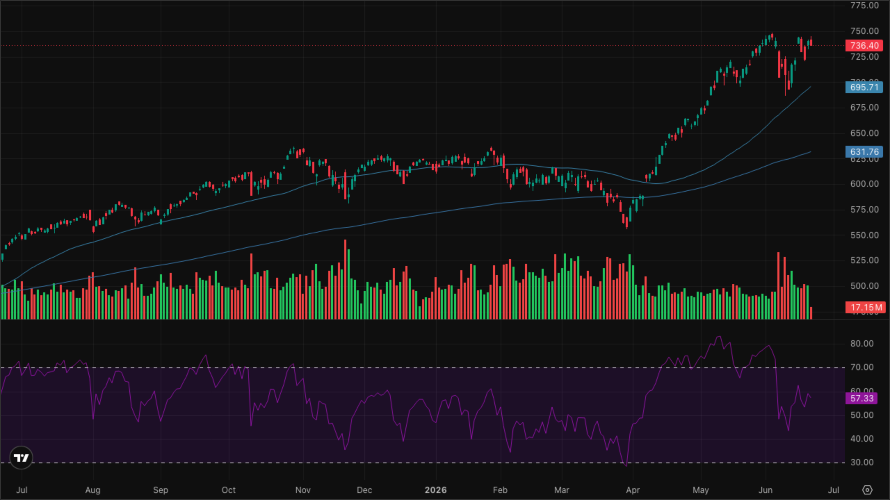The image size is (890, 500).
Task: Click the Nov label on time axis
Action: [x=303, y=490]
